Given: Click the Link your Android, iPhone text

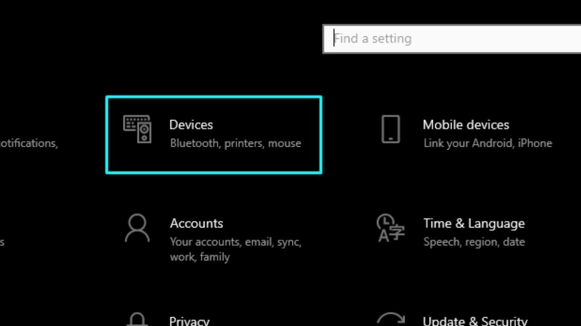Looking at the screenshot, I should pos(487,143).
